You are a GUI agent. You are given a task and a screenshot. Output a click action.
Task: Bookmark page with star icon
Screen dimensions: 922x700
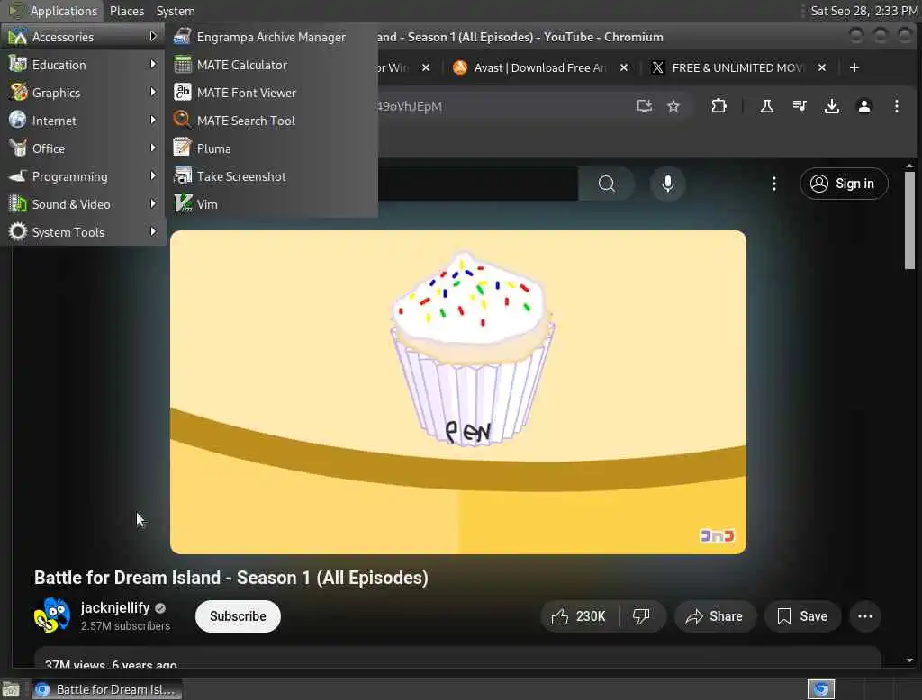[673, 106]
